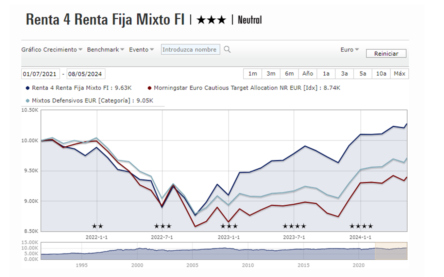Screen dimensions: 444x277
Task: Click the 2023-1-1 x-axis date label
Action: point(228,237)
